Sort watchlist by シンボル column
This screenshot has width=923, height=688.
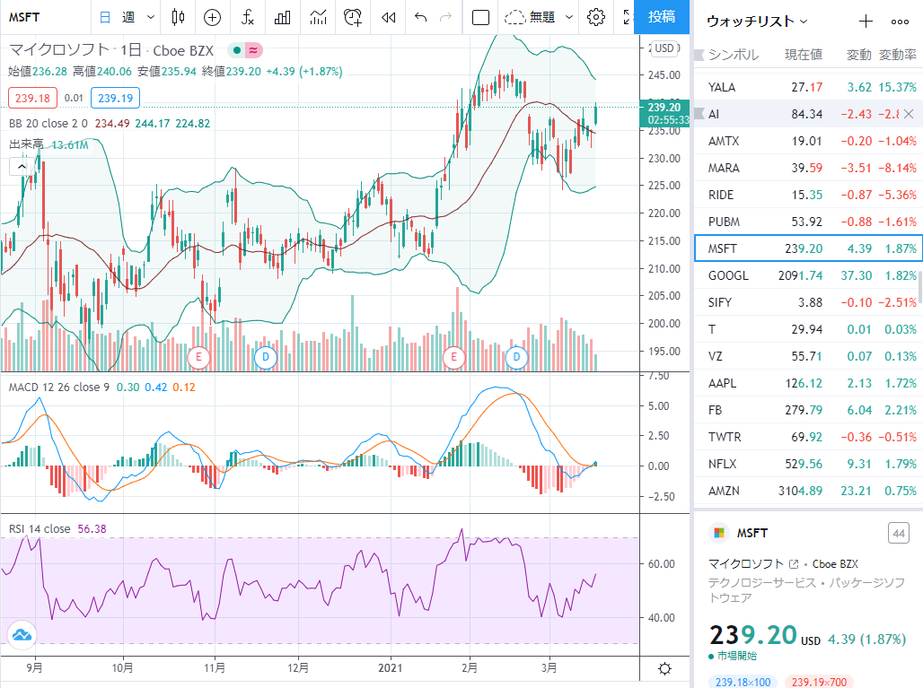[x=734, y=55]
